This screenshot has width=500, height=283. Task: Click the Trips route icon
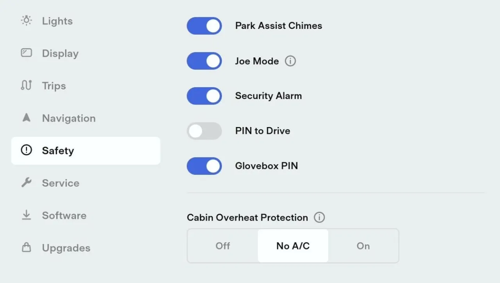click(x=26, y=85)
